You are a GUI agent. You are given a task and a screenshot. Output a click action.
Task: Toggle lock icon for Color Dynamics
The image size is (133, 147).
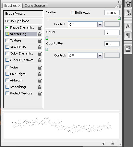(40, 54)
